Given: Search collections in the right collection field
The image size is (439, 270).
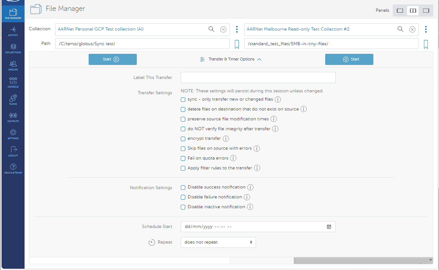Looking at the screenshot, I should tap(400, 29).
